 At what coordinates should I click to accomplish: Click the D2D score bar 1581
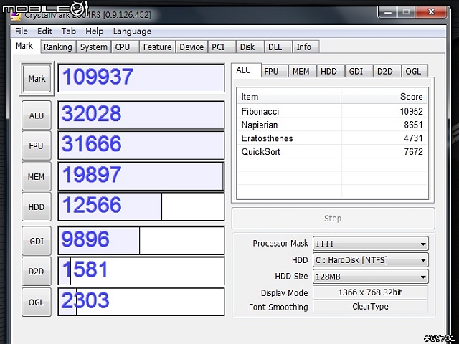[141, 271]
